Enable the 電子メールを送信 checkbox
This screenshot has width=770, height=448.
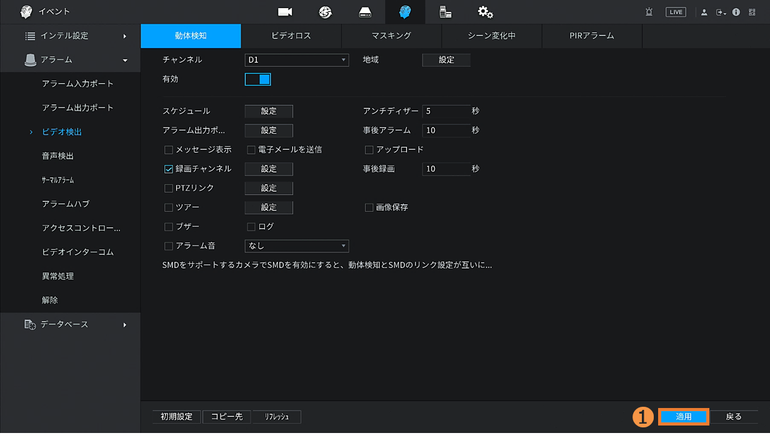251,150
